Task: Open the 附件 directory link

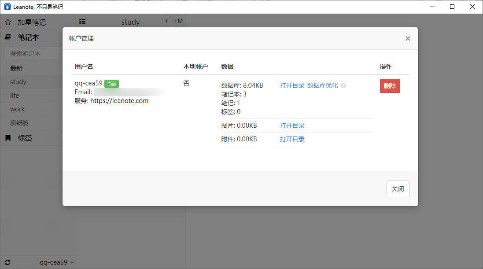Action: tap(292, 139)
